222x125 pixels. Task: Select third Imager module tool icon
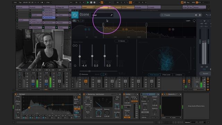pyautogui.click(x=83, y=21)
